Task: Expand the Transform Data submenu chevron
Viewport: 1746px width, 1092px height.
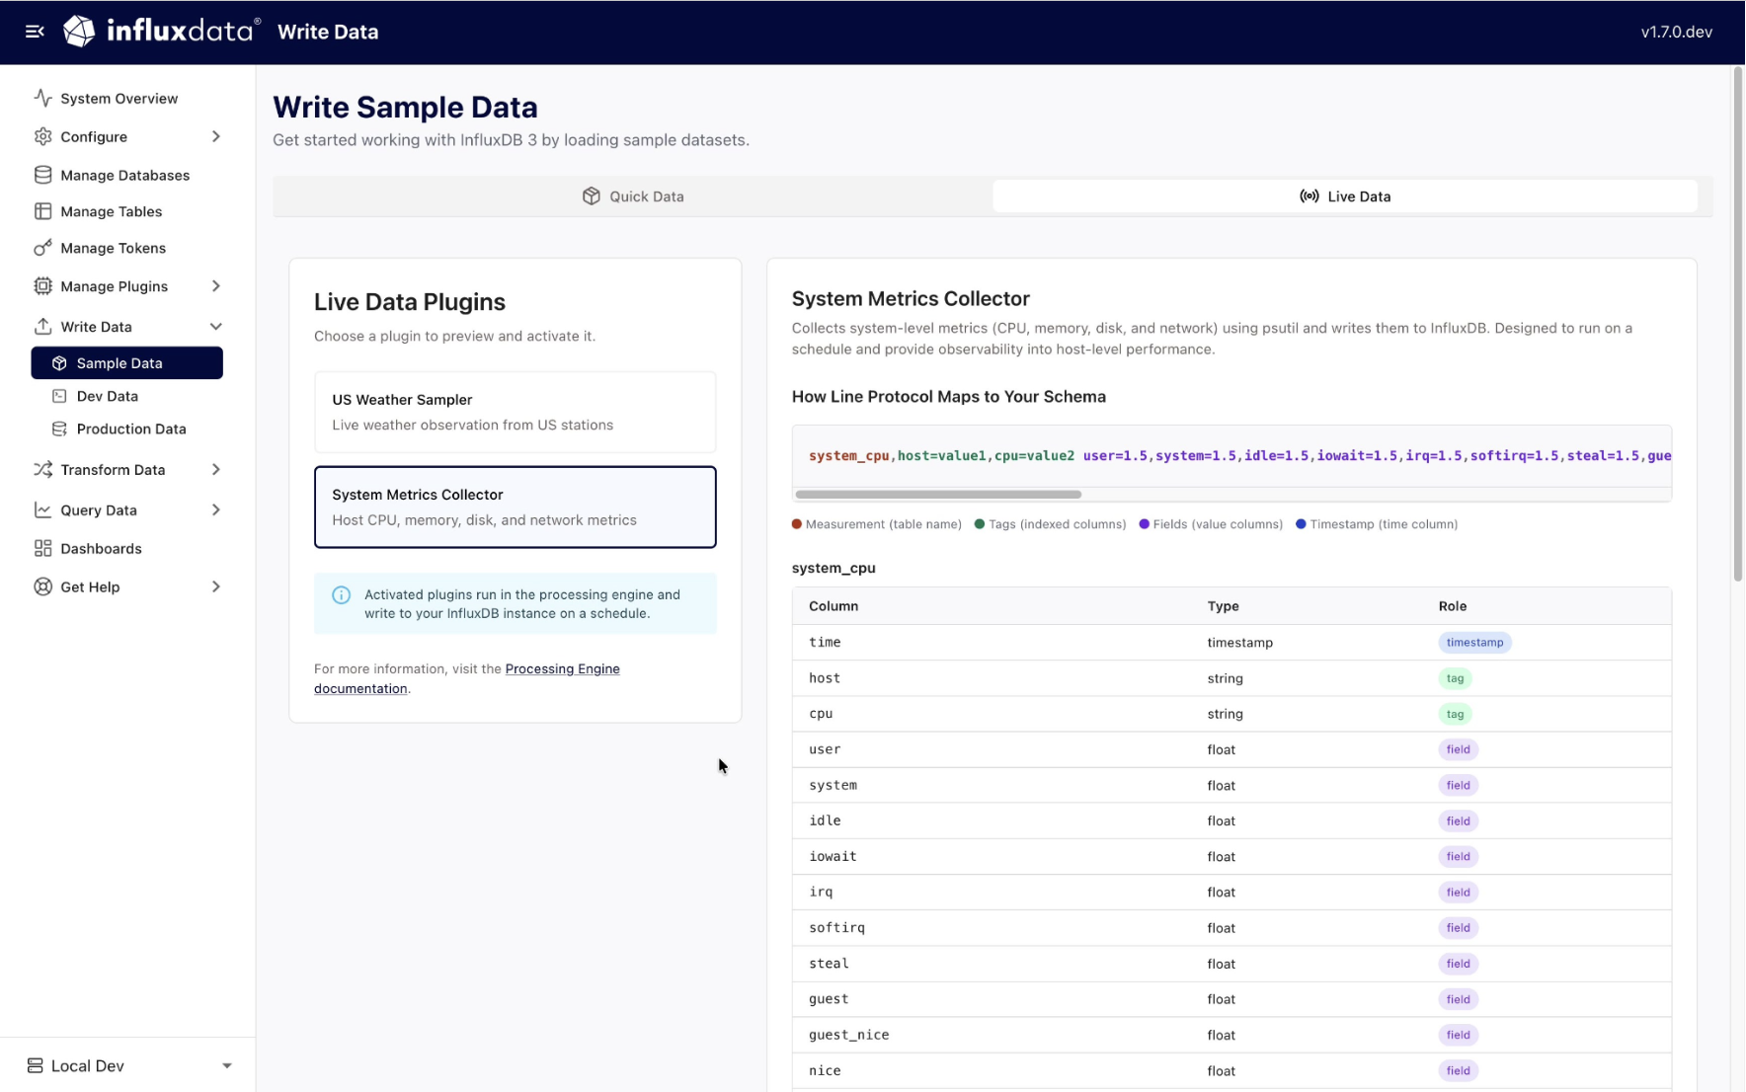Action: click(x=215, y=470)
